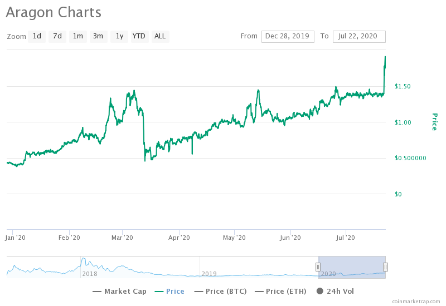Toggle the Market Cap series in legend

click(x=119, y=291)
